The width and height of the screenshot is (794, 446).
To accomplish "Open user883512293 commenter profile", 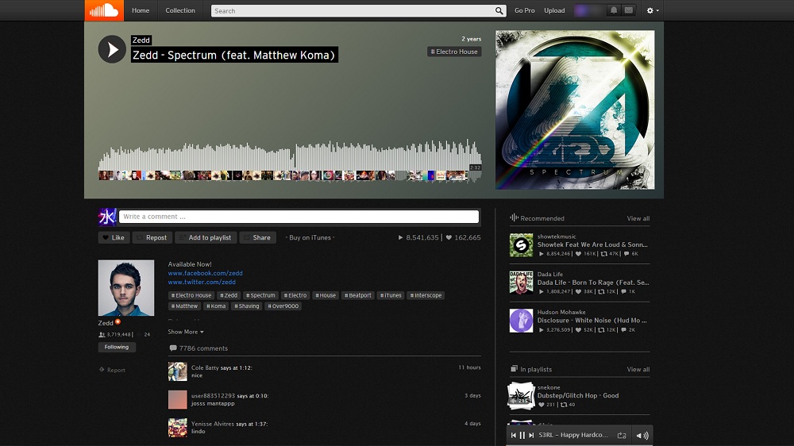I will tap(213, 396).
